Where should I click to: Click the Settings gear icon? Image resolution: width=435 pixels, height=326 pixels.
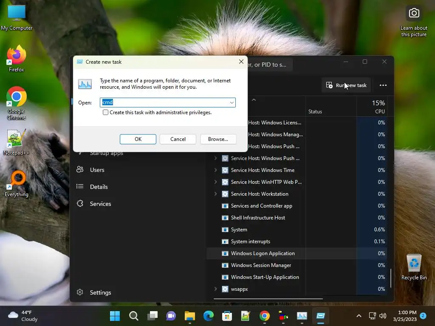[x=80, y=292]
